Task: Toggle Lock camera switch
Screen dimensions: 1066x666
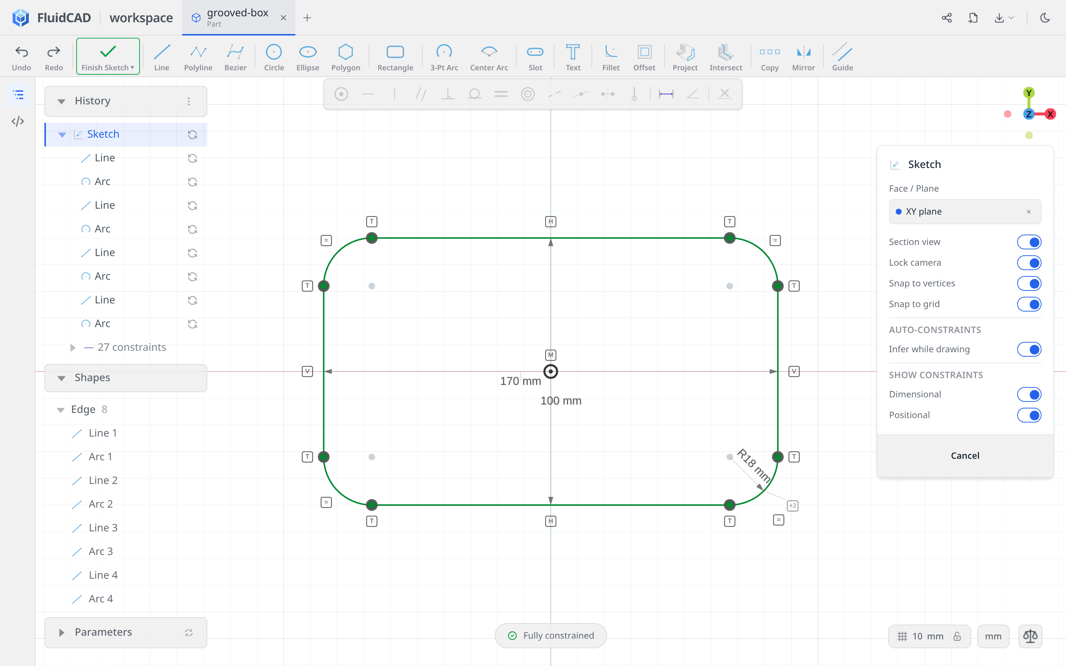Action: [x=1029, y=263]
